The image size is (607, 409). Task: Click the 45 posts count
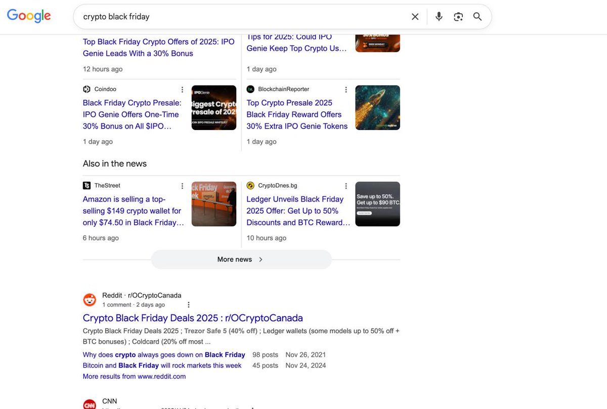pyautogui.click(x=266, y=365)
